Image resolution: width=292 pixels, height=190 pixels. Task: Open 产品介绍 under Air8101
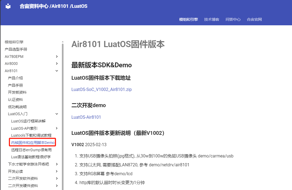(x=15, y=78)
